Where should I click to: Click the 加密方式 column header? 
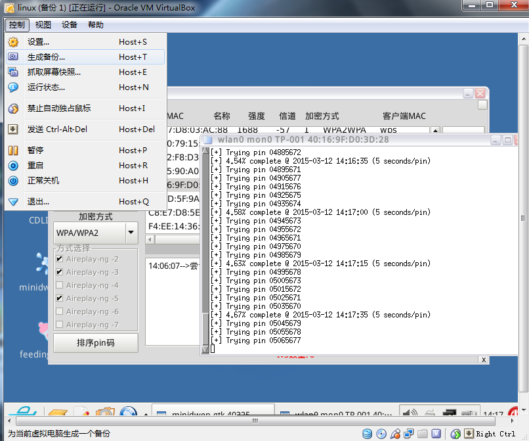322,116
